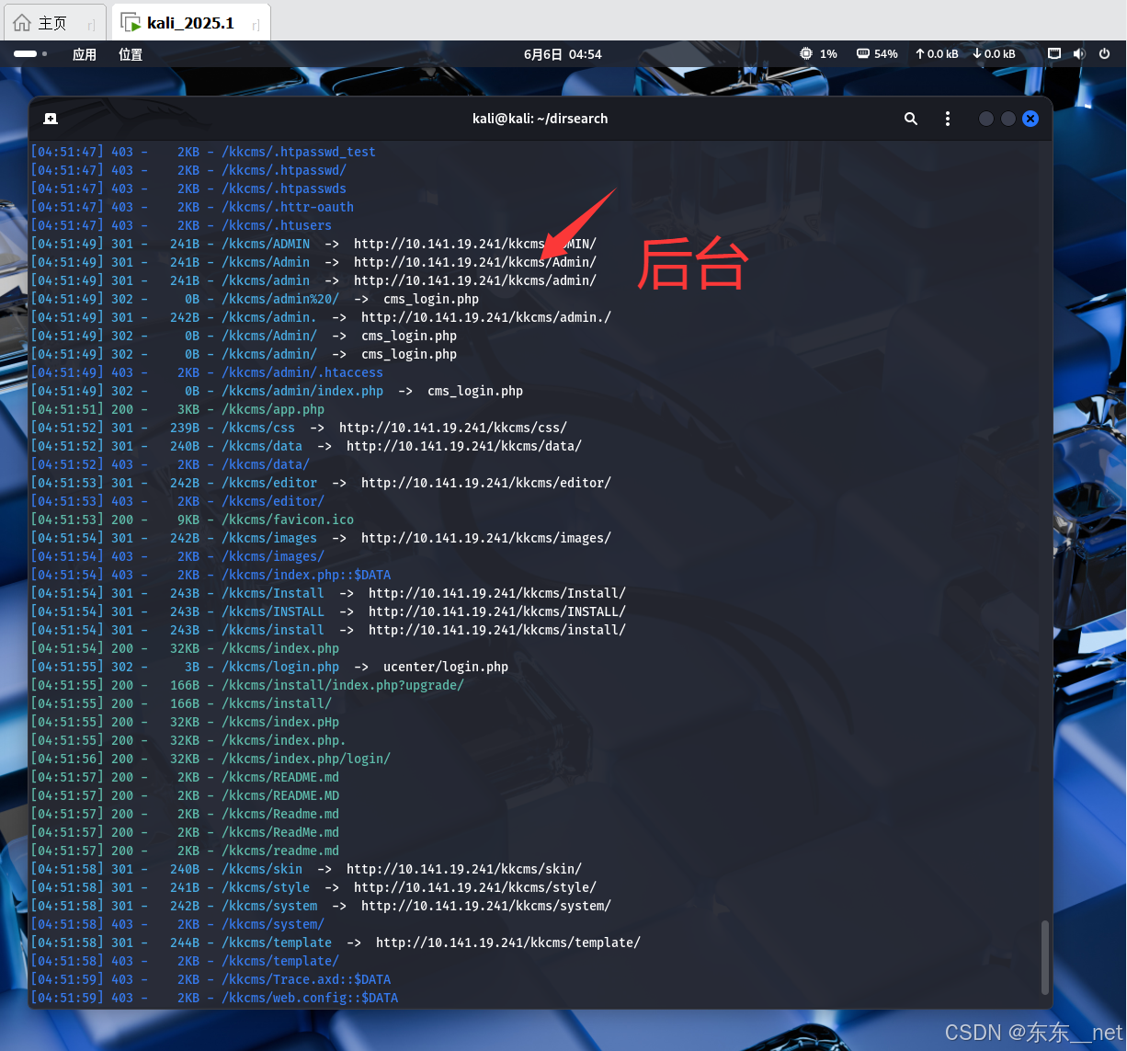Click the http://10.141.19.241/kkcms/data/ URL
The image size is (1127, 1051).
(x=464, y=446)
